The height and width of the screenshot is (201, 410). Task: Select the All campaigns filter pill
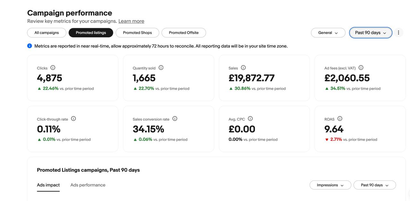coord(47,33)
